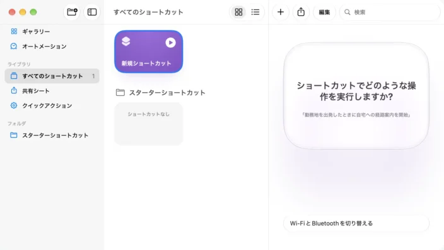Click the ショートカットなし placeholder tile
The image size is (444, 250).
coord(148,124)
